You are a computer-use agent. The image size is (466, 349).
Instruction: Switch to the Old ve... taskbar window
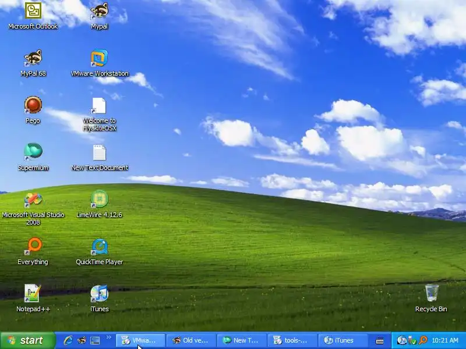[x=192, y=340]
